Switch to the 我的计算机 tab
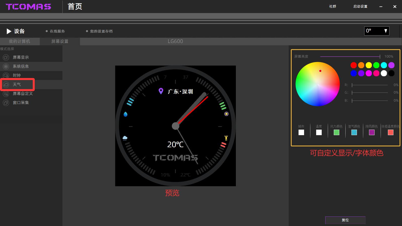 (x=20, y=41)
